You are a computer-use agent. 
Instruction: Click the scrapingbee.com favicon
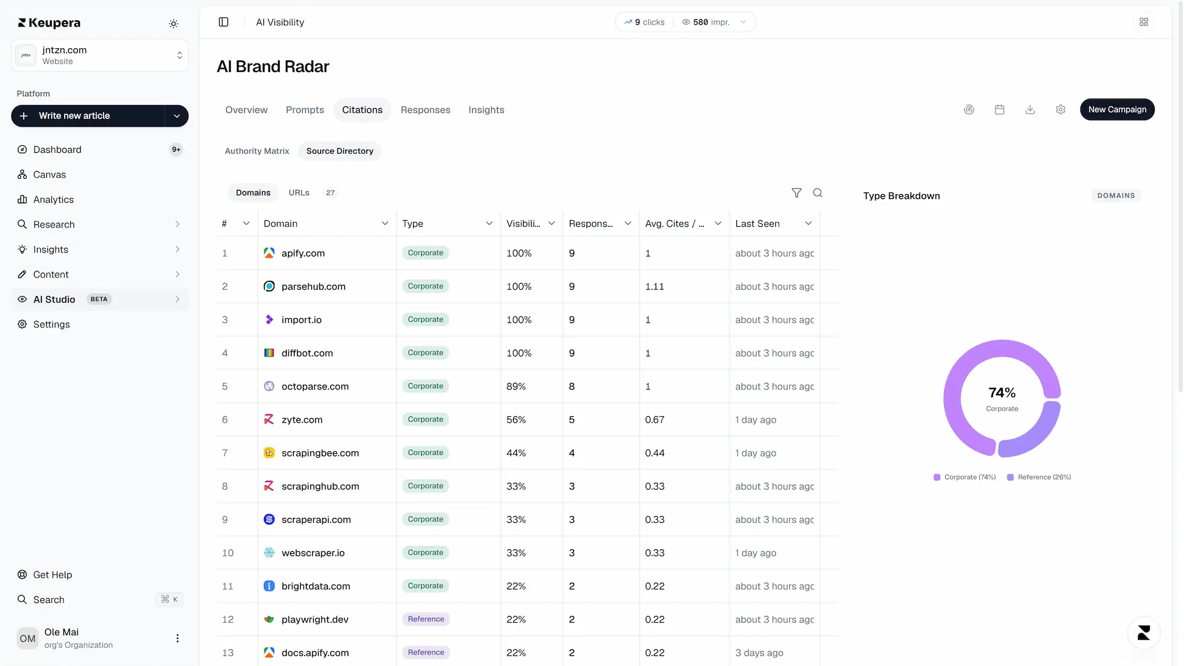pyautogui.click(x=269, y=453)
